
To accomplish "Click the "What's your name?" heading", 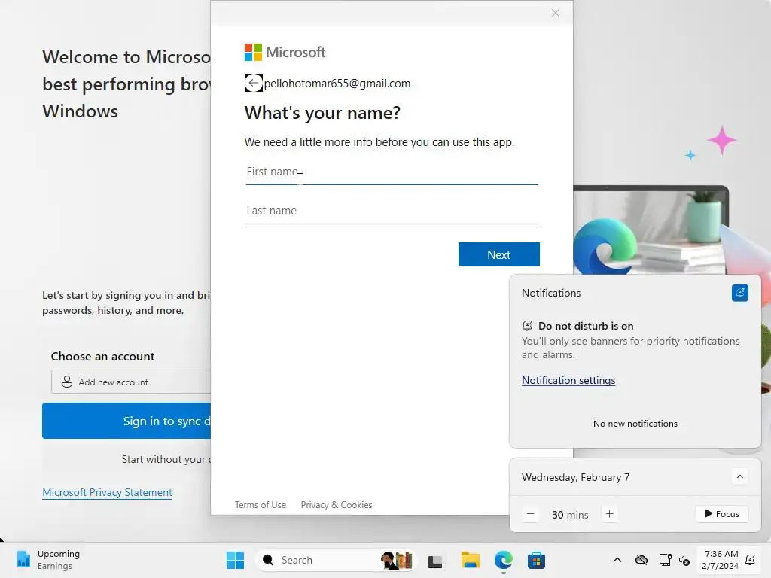I will (x=322, y=113).
